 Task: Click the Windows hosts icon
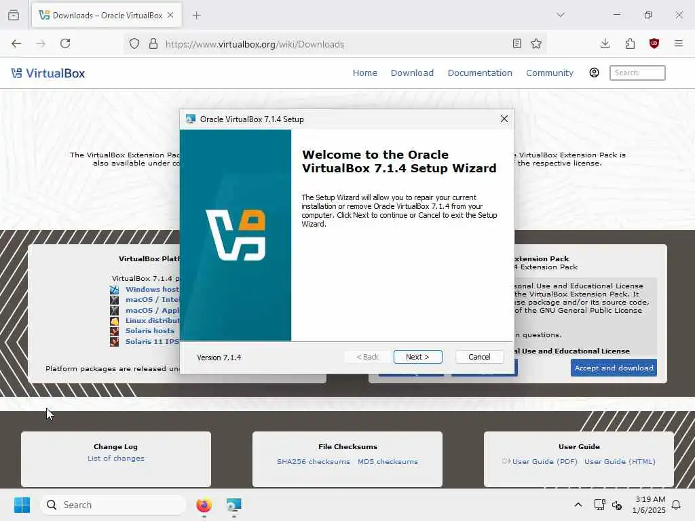pyautogui.click(x=114, y=290)
